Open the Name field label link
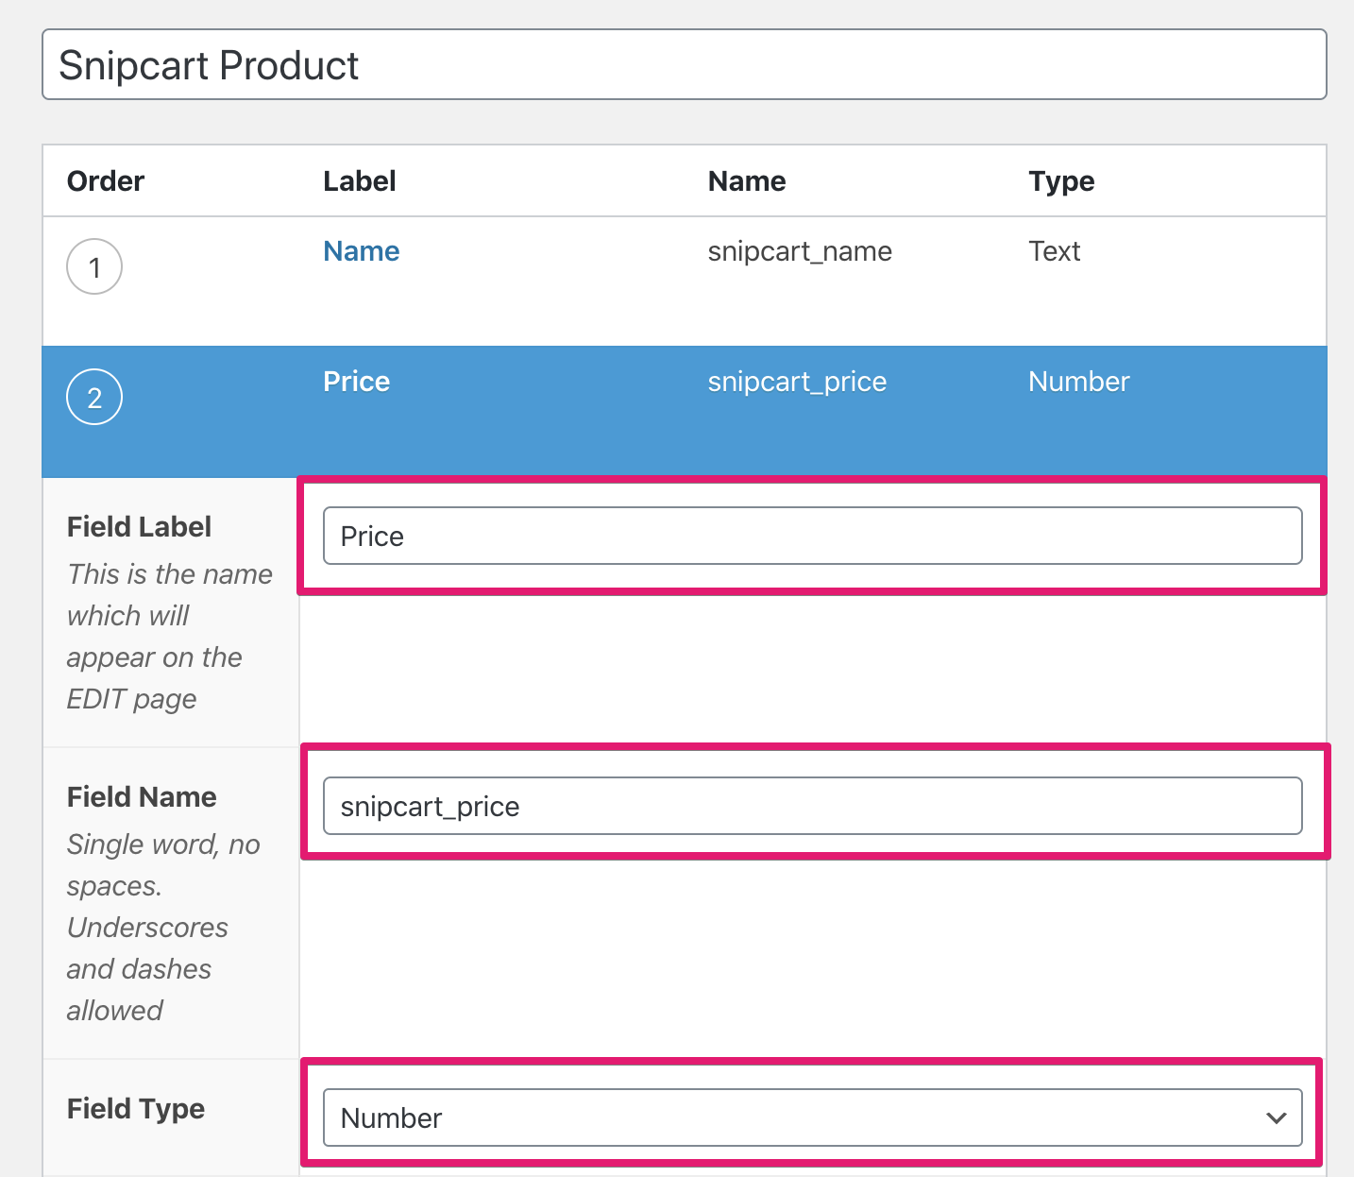This screenshot has width=1354, height=1177. click(x=361, y=251)
